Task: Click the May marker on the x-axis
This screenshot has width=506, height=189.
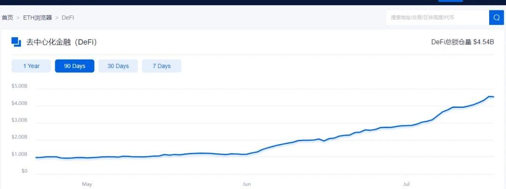Action: [87, 184]
